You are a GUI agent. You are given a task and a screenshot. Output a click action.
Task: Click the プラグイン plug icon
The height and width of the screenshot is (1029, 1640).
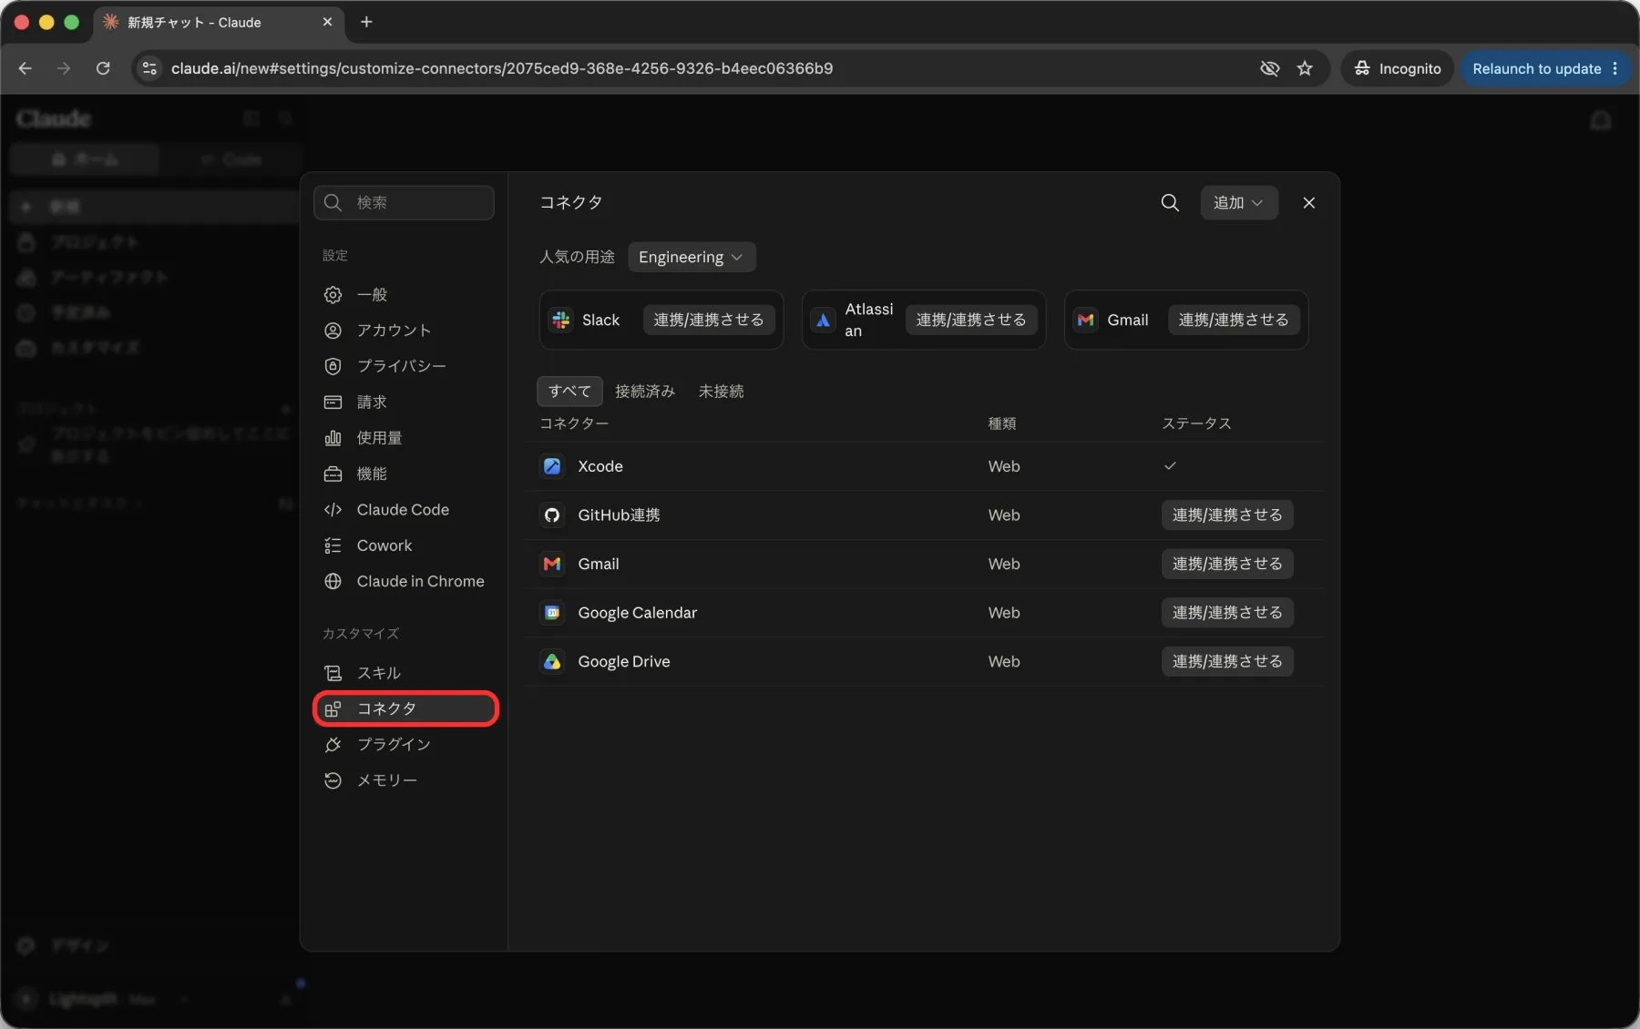tap(333, 744)
